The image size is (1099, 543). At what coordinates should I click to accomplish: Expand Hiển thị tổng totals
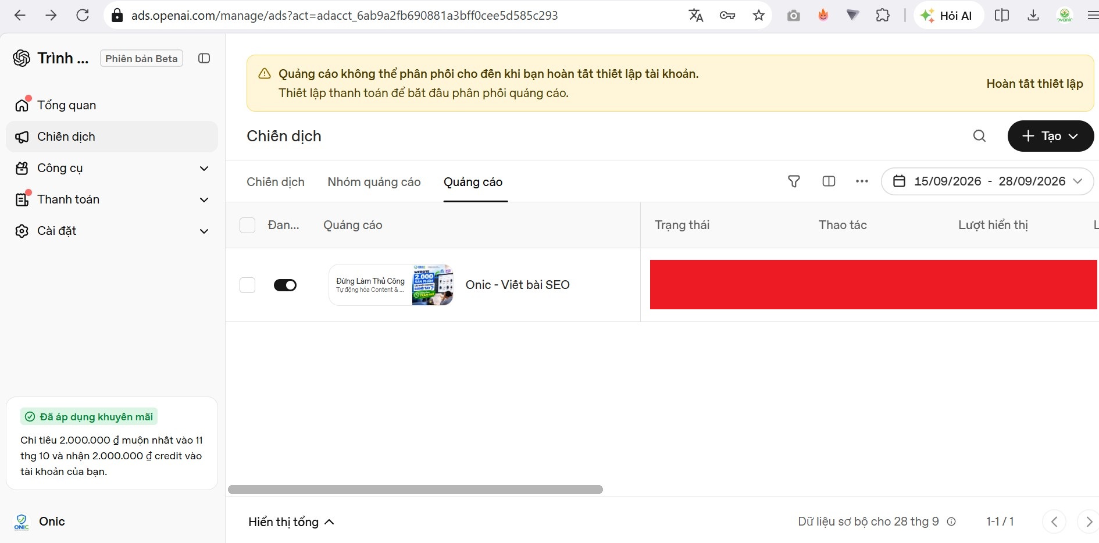(x=291, y=522)
